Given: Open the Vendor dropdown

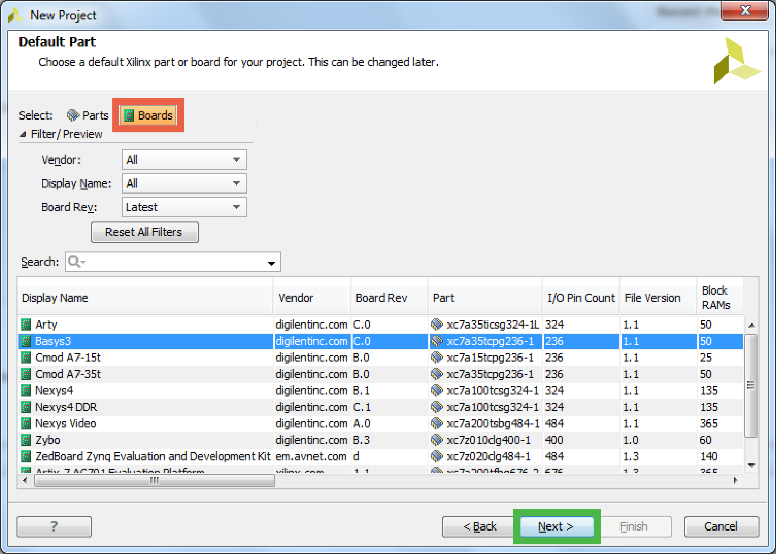Looking at the screenshot, I should coord(184,159).
